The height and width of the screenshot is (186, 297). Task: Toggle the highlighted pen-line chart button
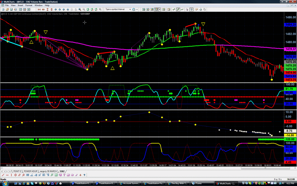pos(178,9)
